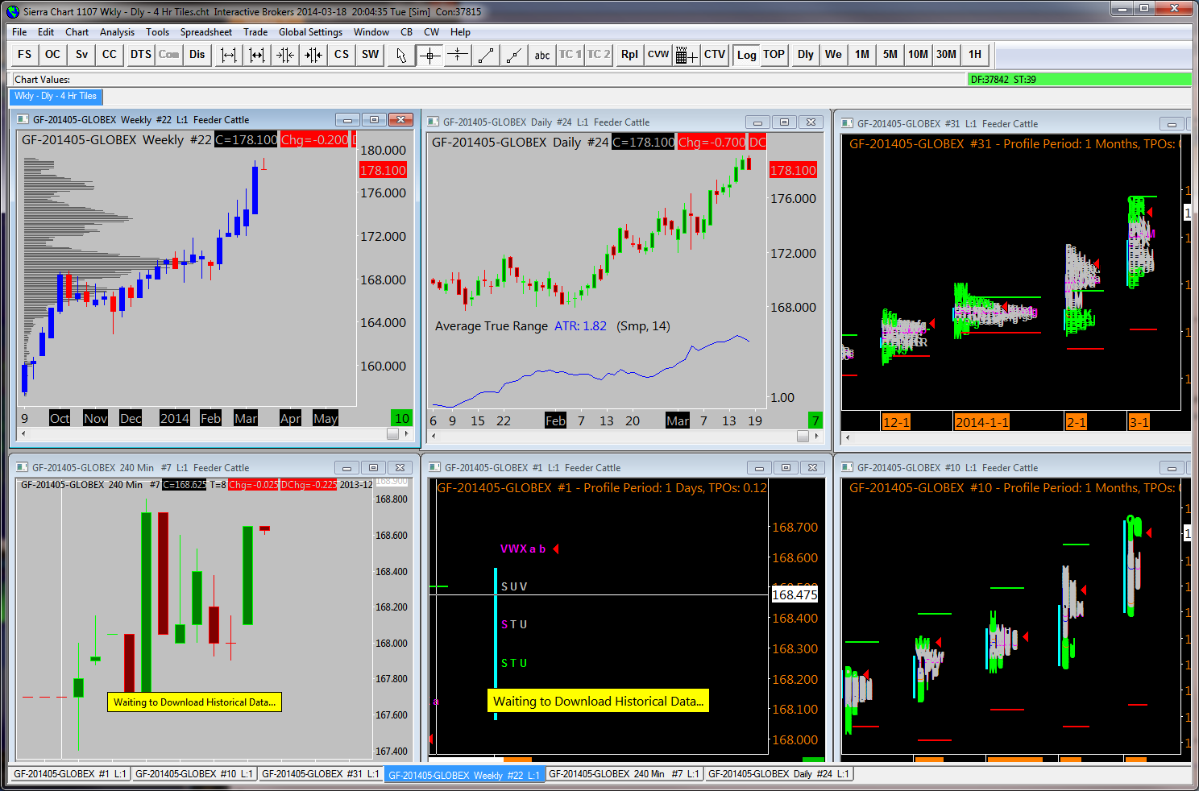The width and height of the screenshot is (1199, 791).
Task: Click the FS toolbar button
Action: click(25, 55)
